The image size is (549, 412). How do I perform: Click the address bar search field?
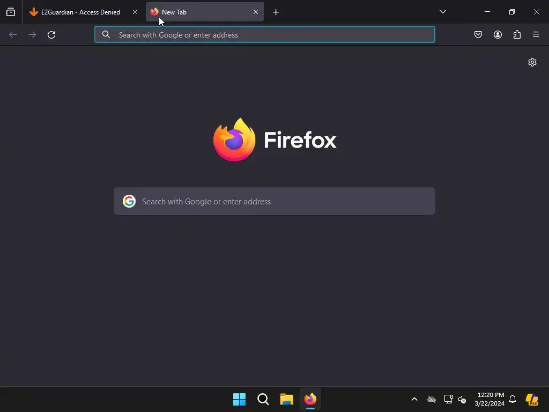(265, 35)
